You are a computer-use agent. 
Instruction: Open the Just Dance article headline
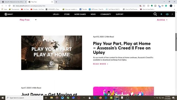point(49,94)
